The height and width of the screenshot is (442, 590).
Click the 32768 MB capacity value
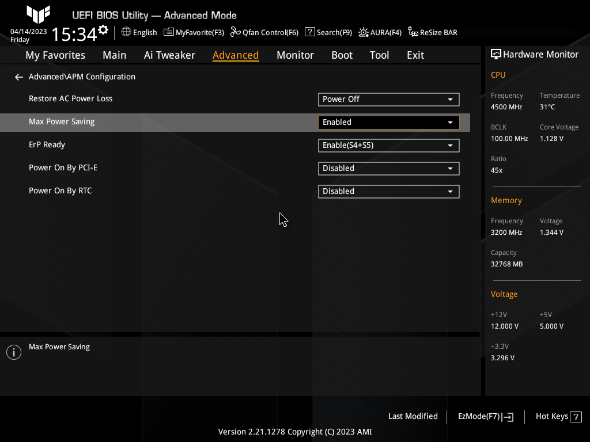click(506, 264)
